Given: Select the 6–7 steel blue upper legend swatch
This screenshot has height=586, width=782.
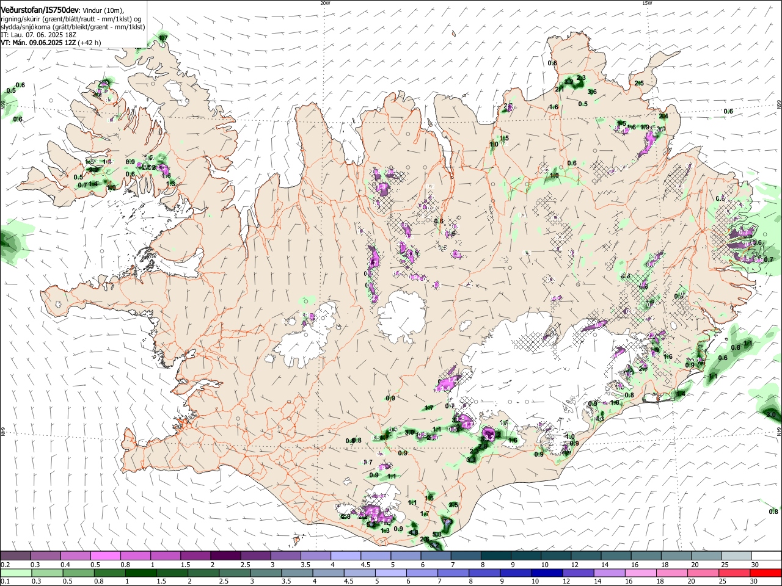Looking at the screenshot, I should [x=436, y=556].
